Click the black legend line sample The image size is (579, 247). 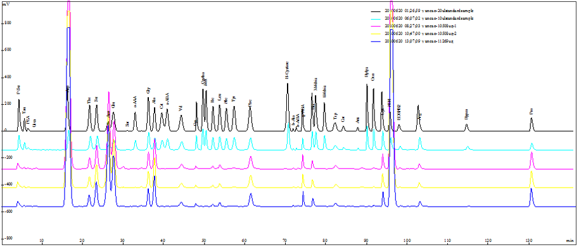point(376,11)
